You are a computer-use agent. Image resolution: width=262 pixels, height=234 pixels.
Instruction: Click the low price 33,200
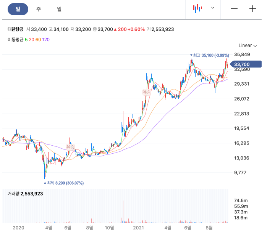coord(83,29)
